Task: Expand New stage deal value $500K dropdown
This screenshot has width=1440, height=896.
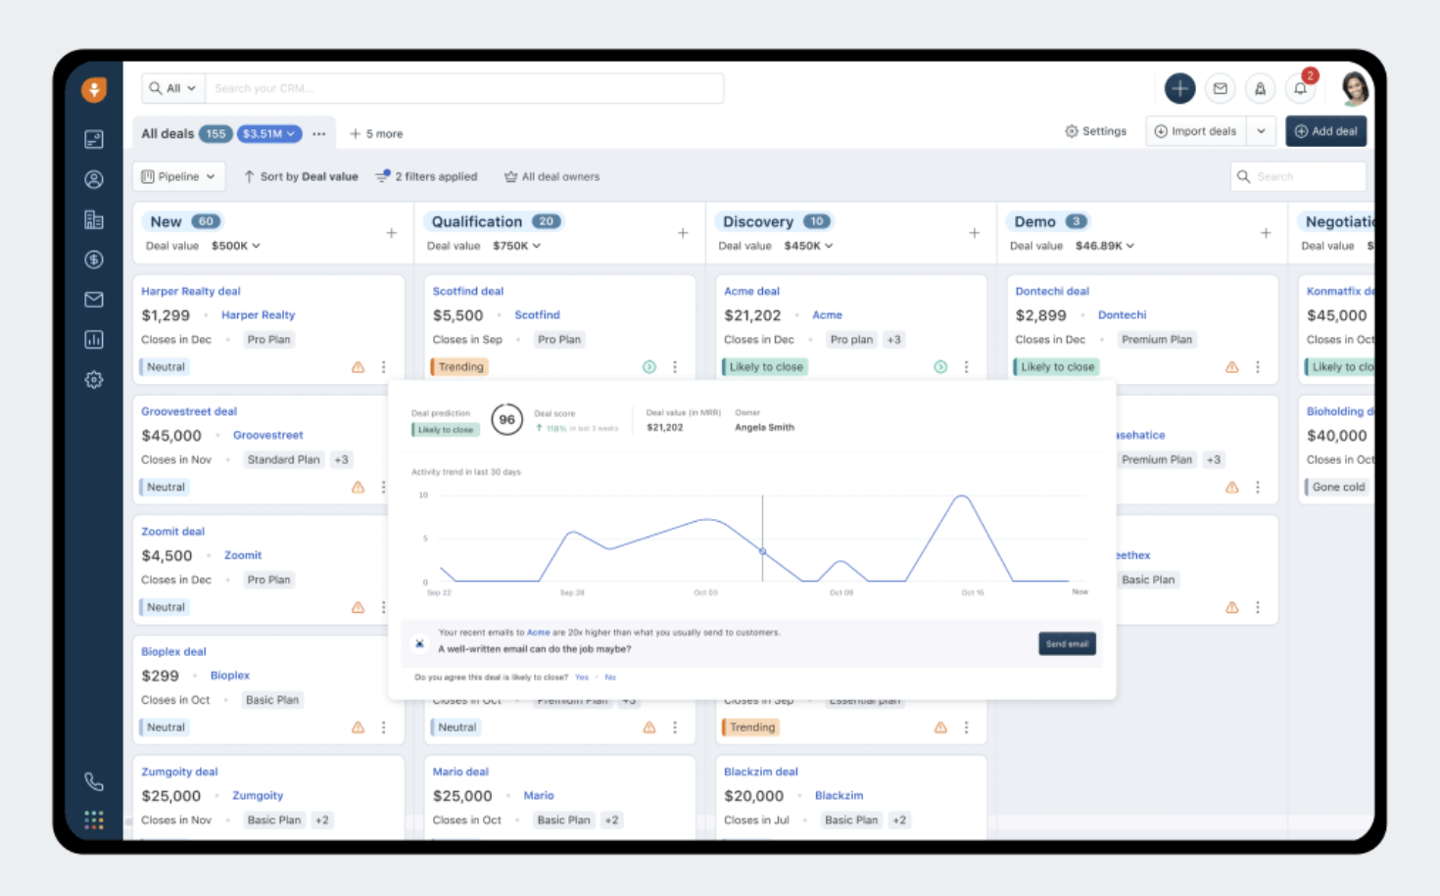Action: (x=236, y=246)
